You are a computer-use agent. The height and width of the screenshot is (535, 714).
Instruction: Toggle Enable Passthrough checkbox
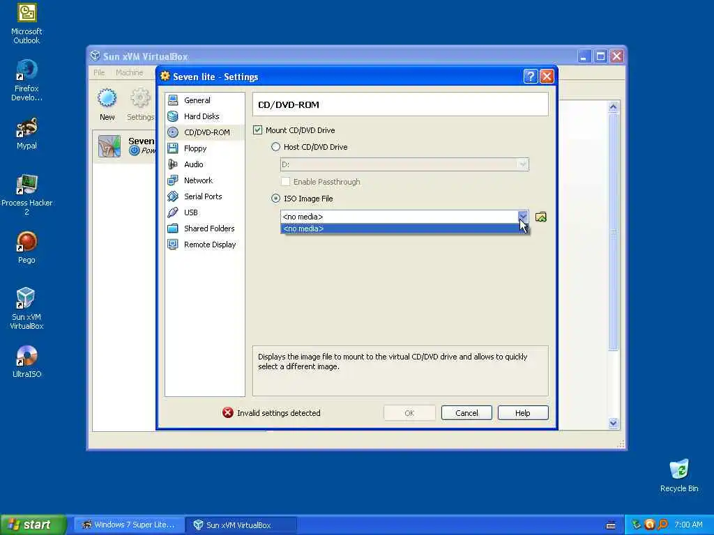coord(285,182)
